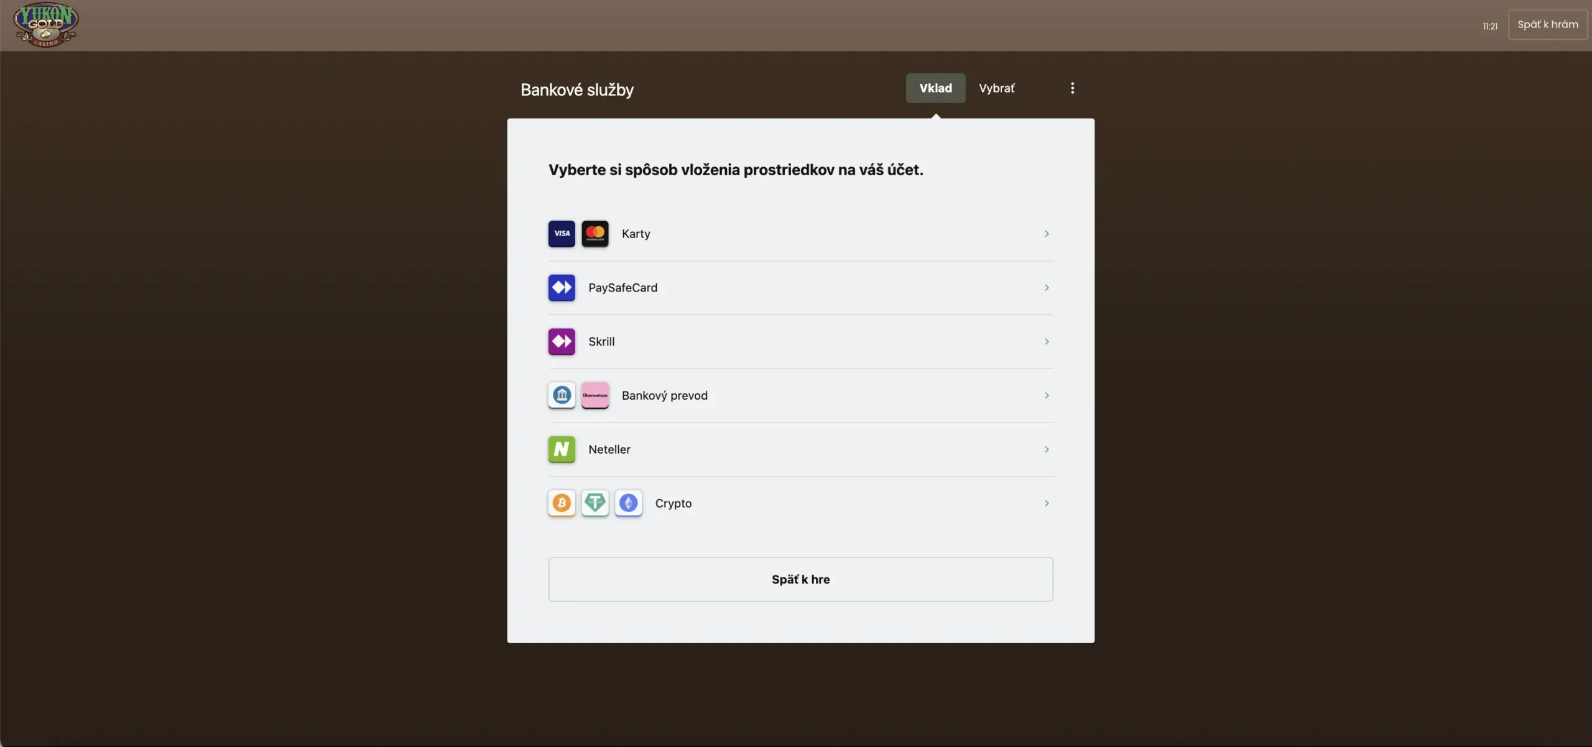The height and width of the screenshot is (747, 1592).
Task: Click the Visa card icon
Action: pyautogui.click(x=562, y=234)
